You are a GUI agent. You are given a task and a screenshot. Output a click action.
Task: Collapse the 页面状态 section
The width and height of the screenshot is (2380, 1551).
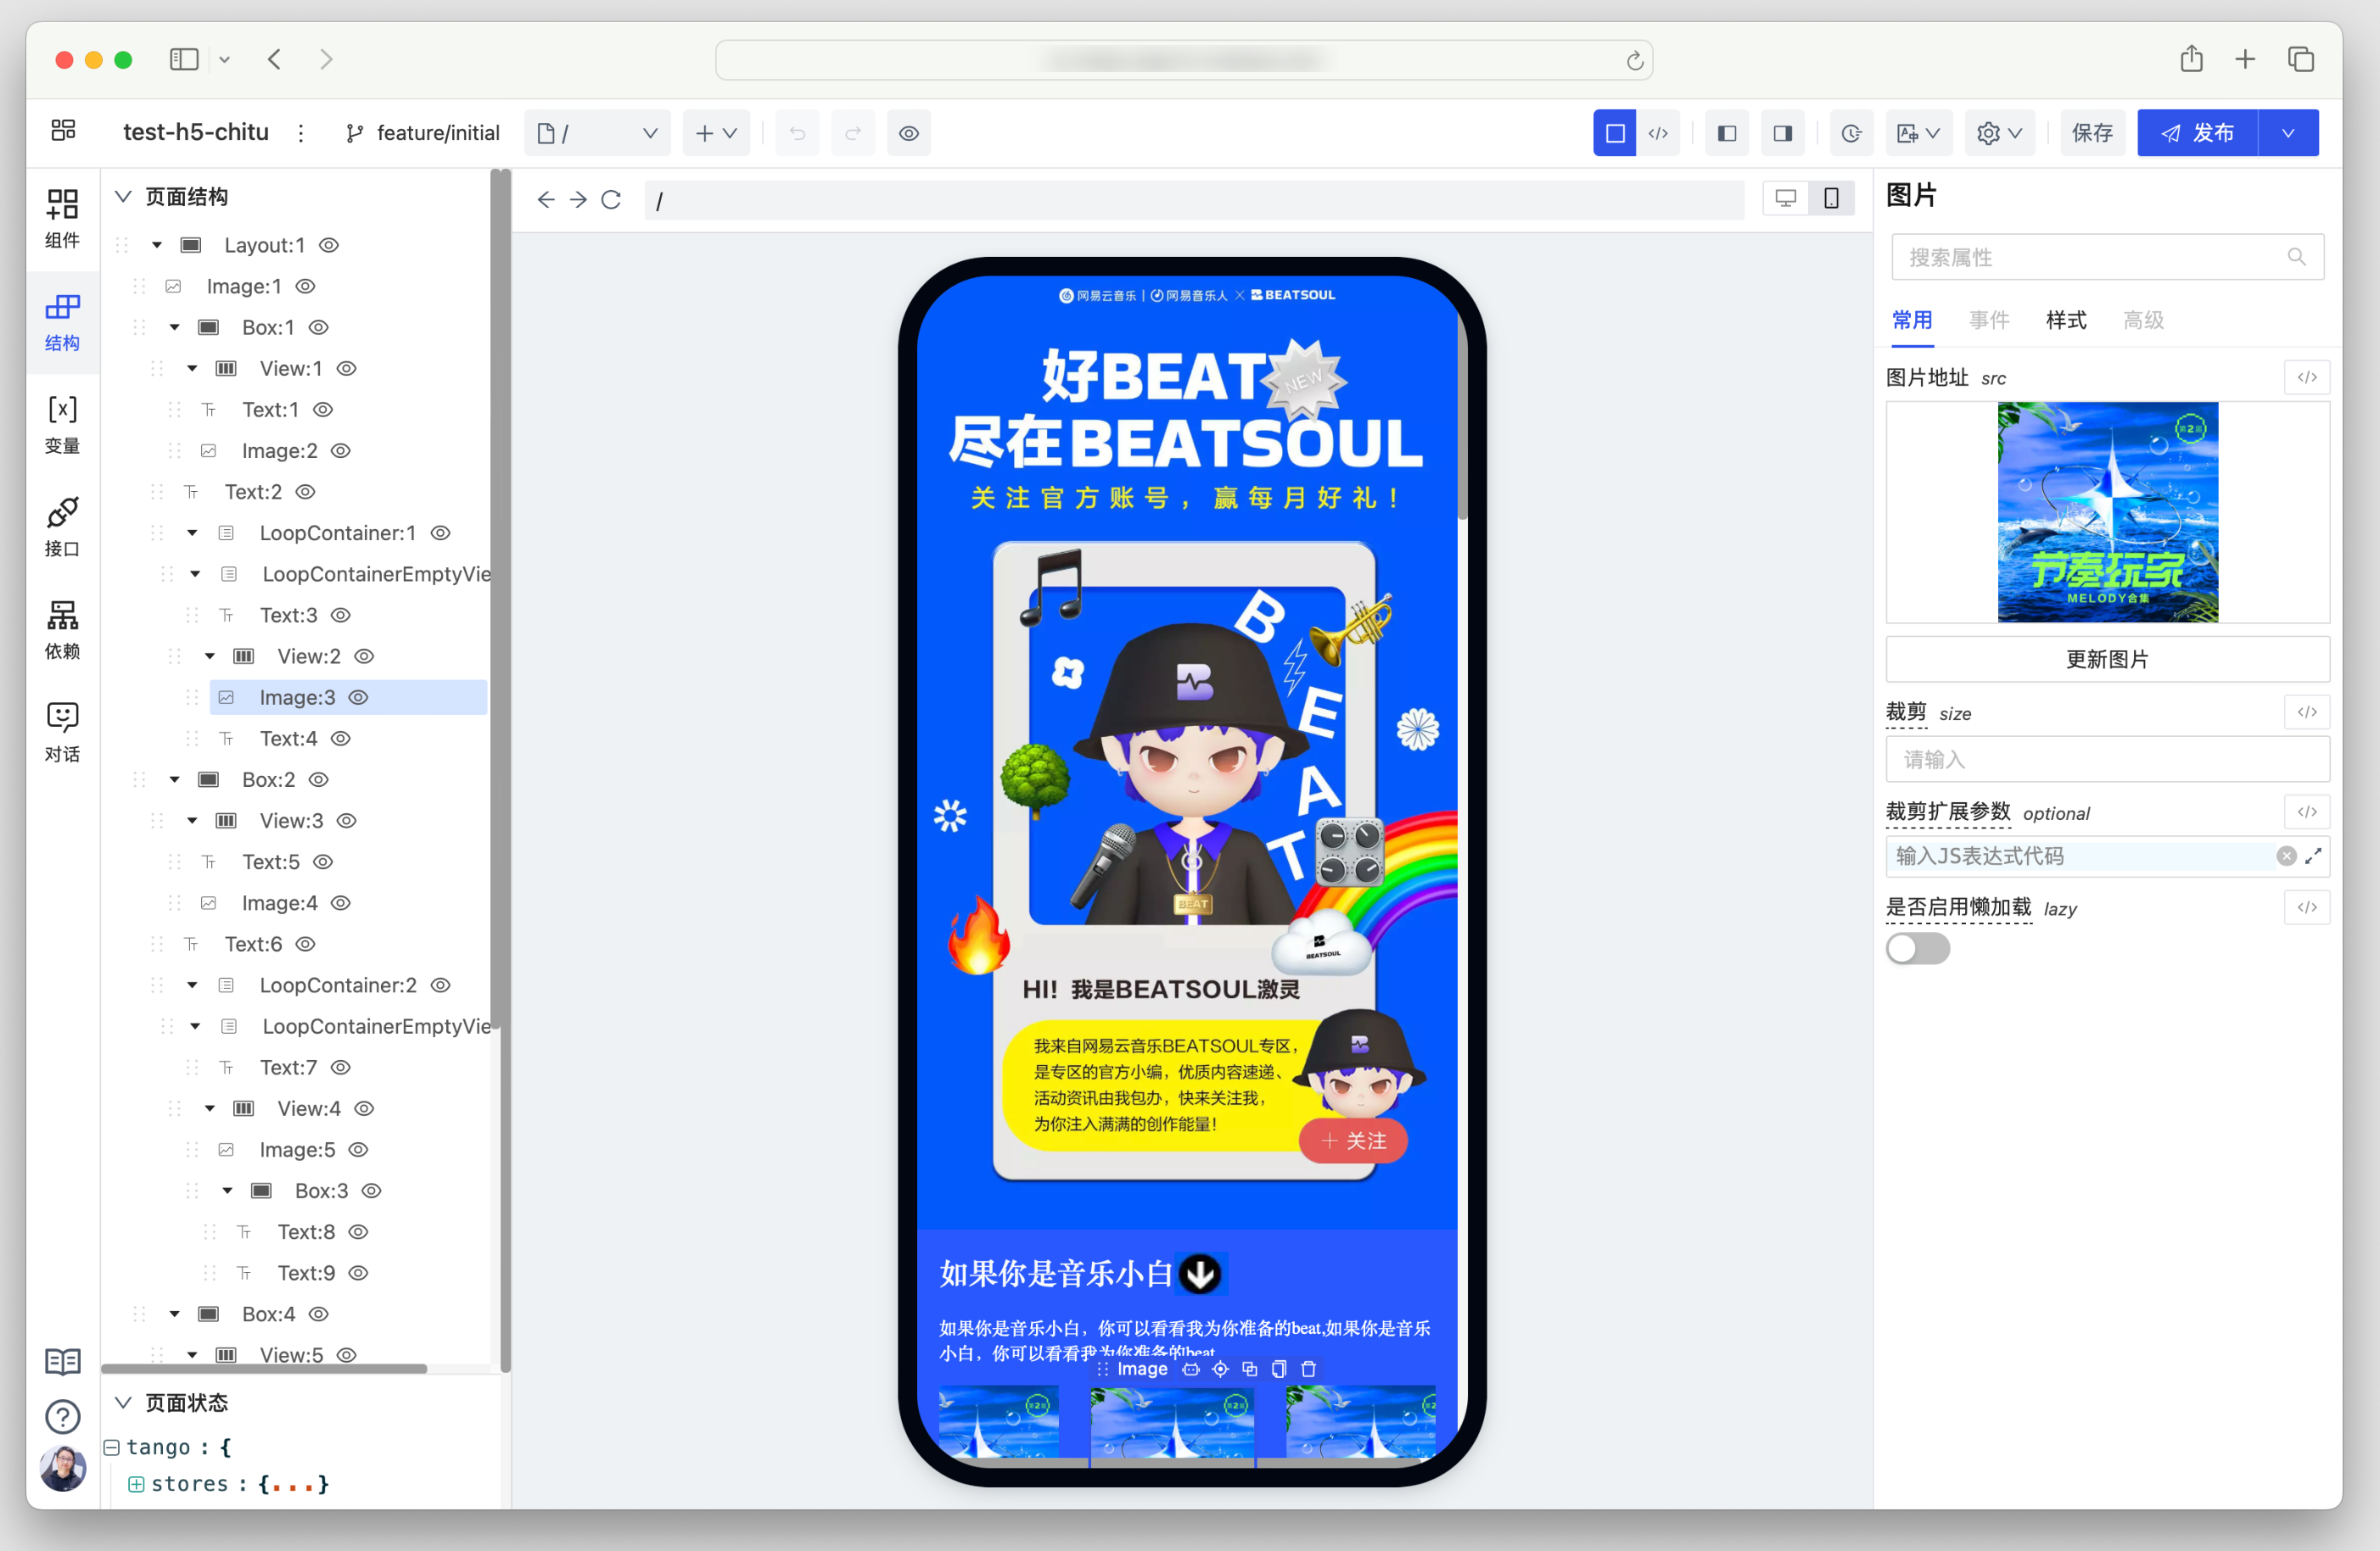pos(123,1402)
